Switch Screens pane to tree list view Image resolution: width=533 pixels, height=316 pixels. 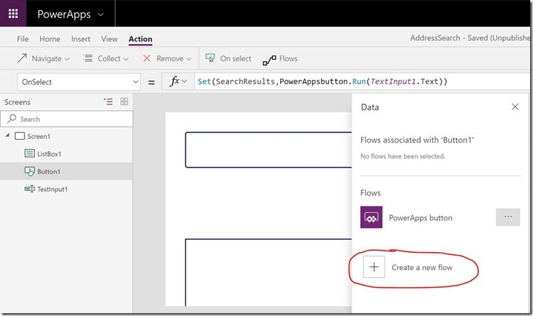point(108,102)
